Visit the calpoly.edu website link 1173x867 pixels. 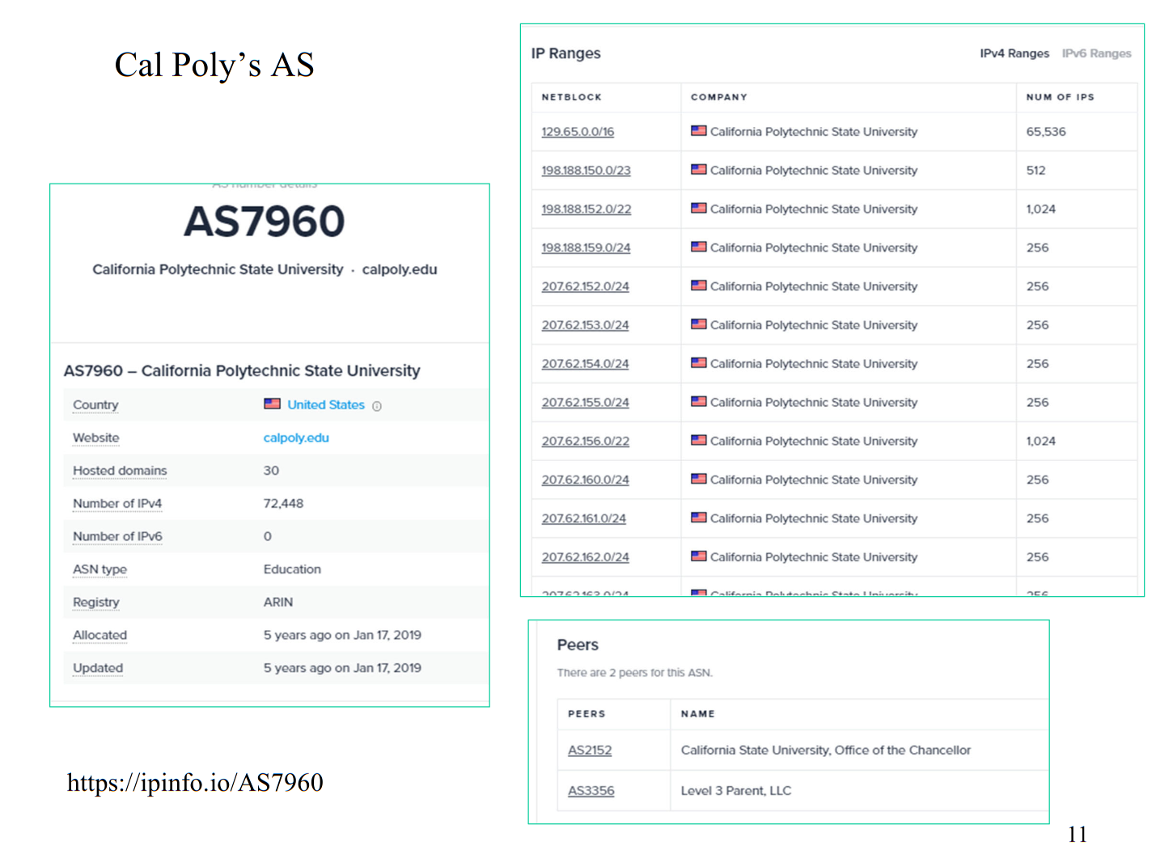tap(296, 438)
